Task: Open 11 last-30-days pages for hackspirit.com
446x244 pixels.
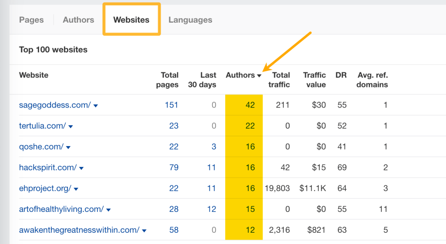Action: [x=211, y=167]
